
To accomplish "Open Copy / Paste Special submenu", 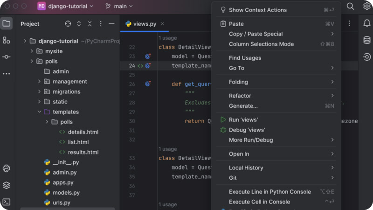I will [x=276, y=34].
